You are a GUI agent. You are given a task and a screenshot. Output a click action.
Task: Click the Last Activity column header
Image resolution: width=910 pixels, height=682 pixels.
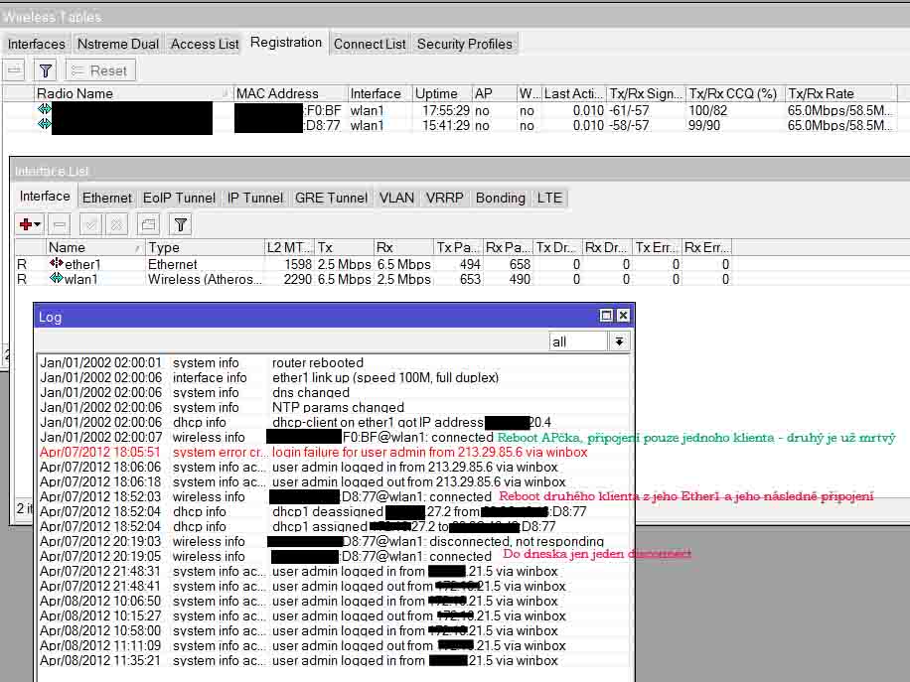(573, 93)
